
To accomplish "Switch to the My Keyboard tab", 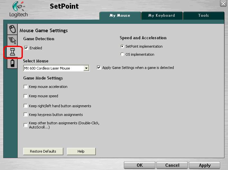I will tap(161, 15).
